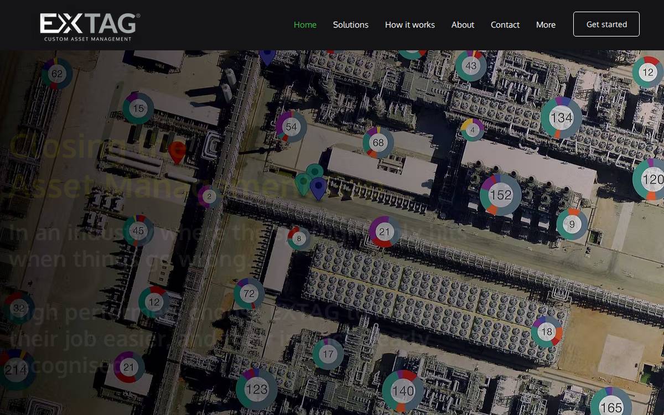This screenshot has height=415, width=664.
Task: Click the cluster marker labeled 54
Action: click(x=291, y=126)
